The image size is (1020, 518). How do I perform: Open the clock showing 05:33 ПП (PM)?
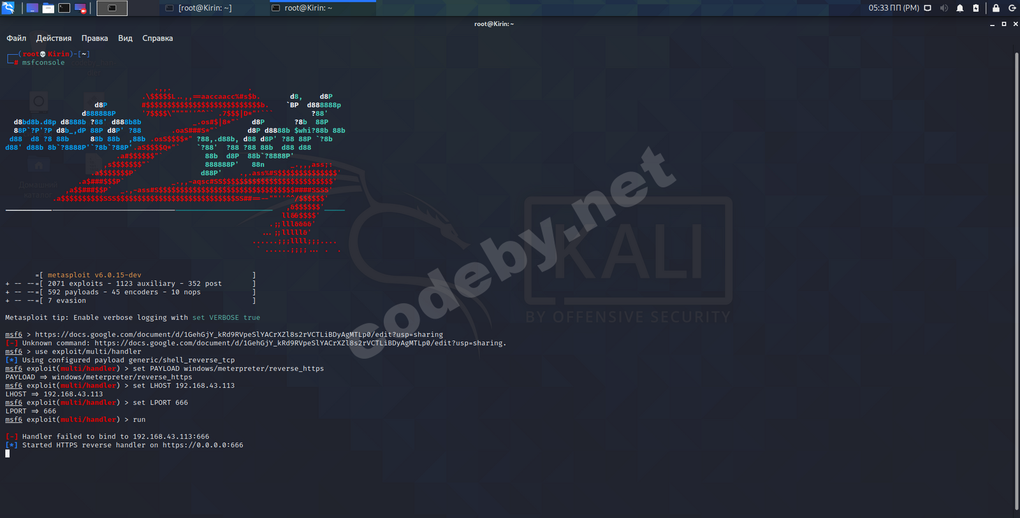click(x=893, y=8)
